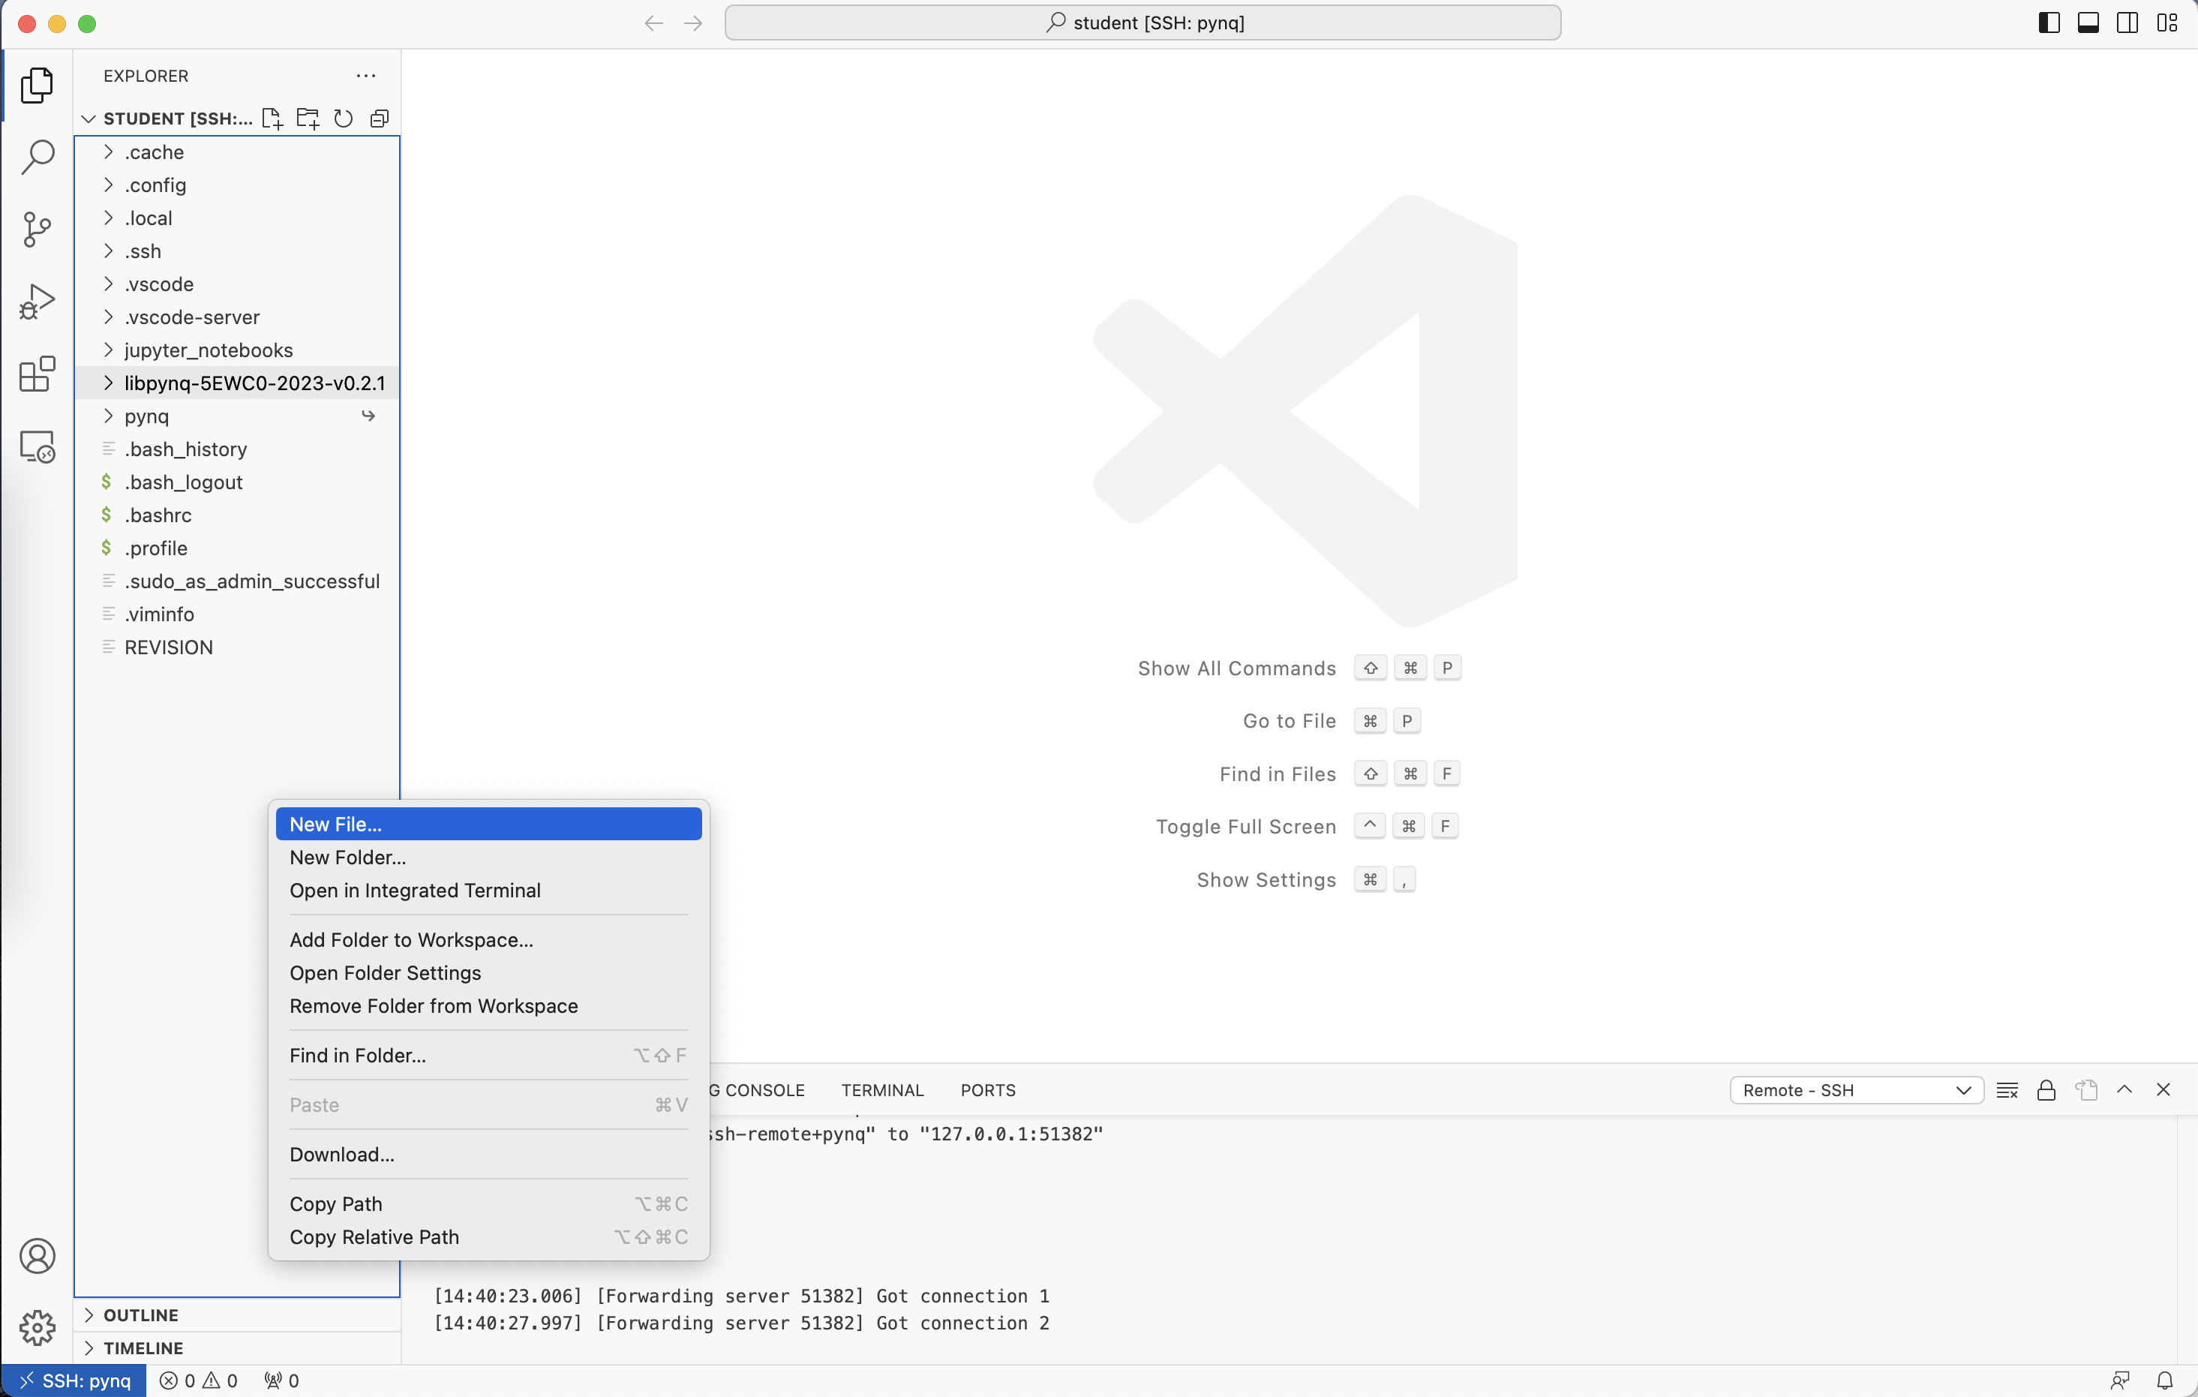Expand the jupyter_notebooks folder

click(237, 350)
